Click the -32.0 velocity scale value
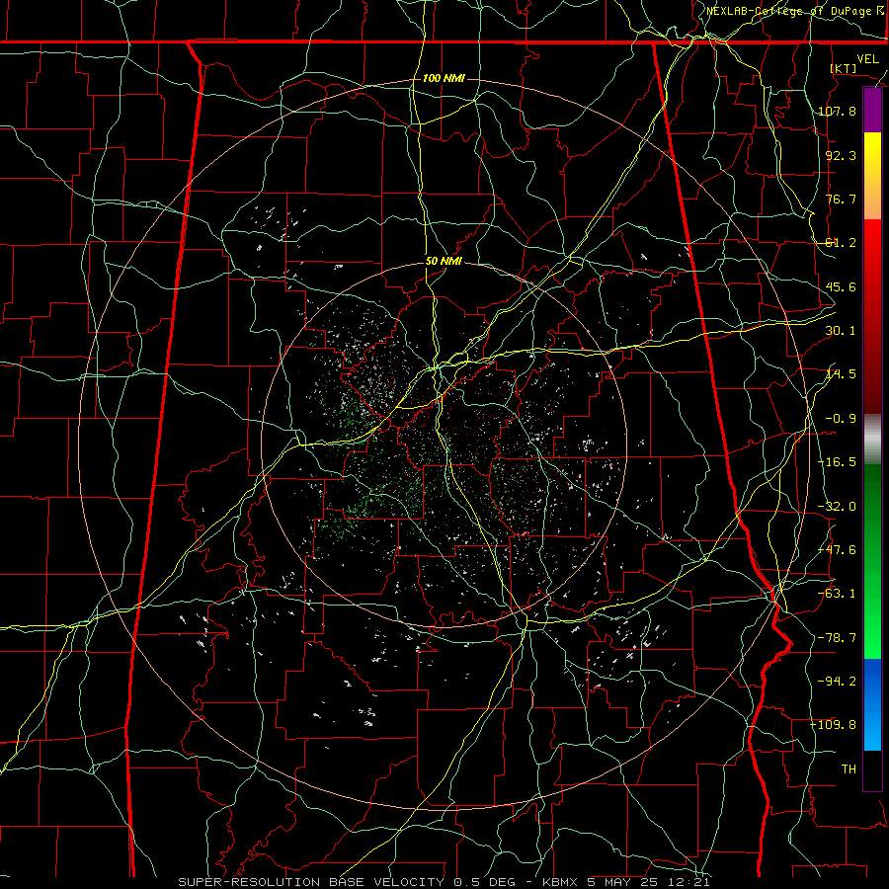The height and width of the screenshot is (889, 889). (x=837, y=507)
